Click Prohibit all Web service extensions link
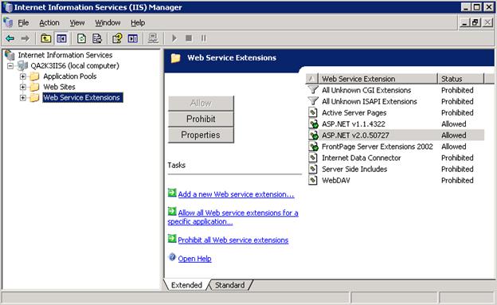Screen dimensions: 497x305 point(233,240)
